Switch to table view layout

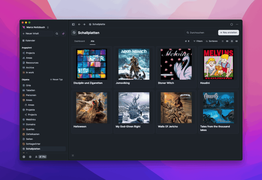pyautogui.click(x=236, y=41)
